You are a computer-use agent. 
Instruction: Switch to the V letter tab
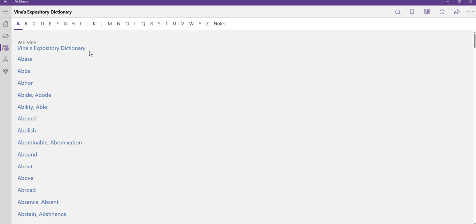coord(183,24)
